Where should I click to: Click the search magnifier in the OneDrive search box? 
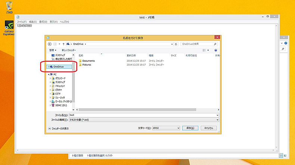tap(215, 44)
